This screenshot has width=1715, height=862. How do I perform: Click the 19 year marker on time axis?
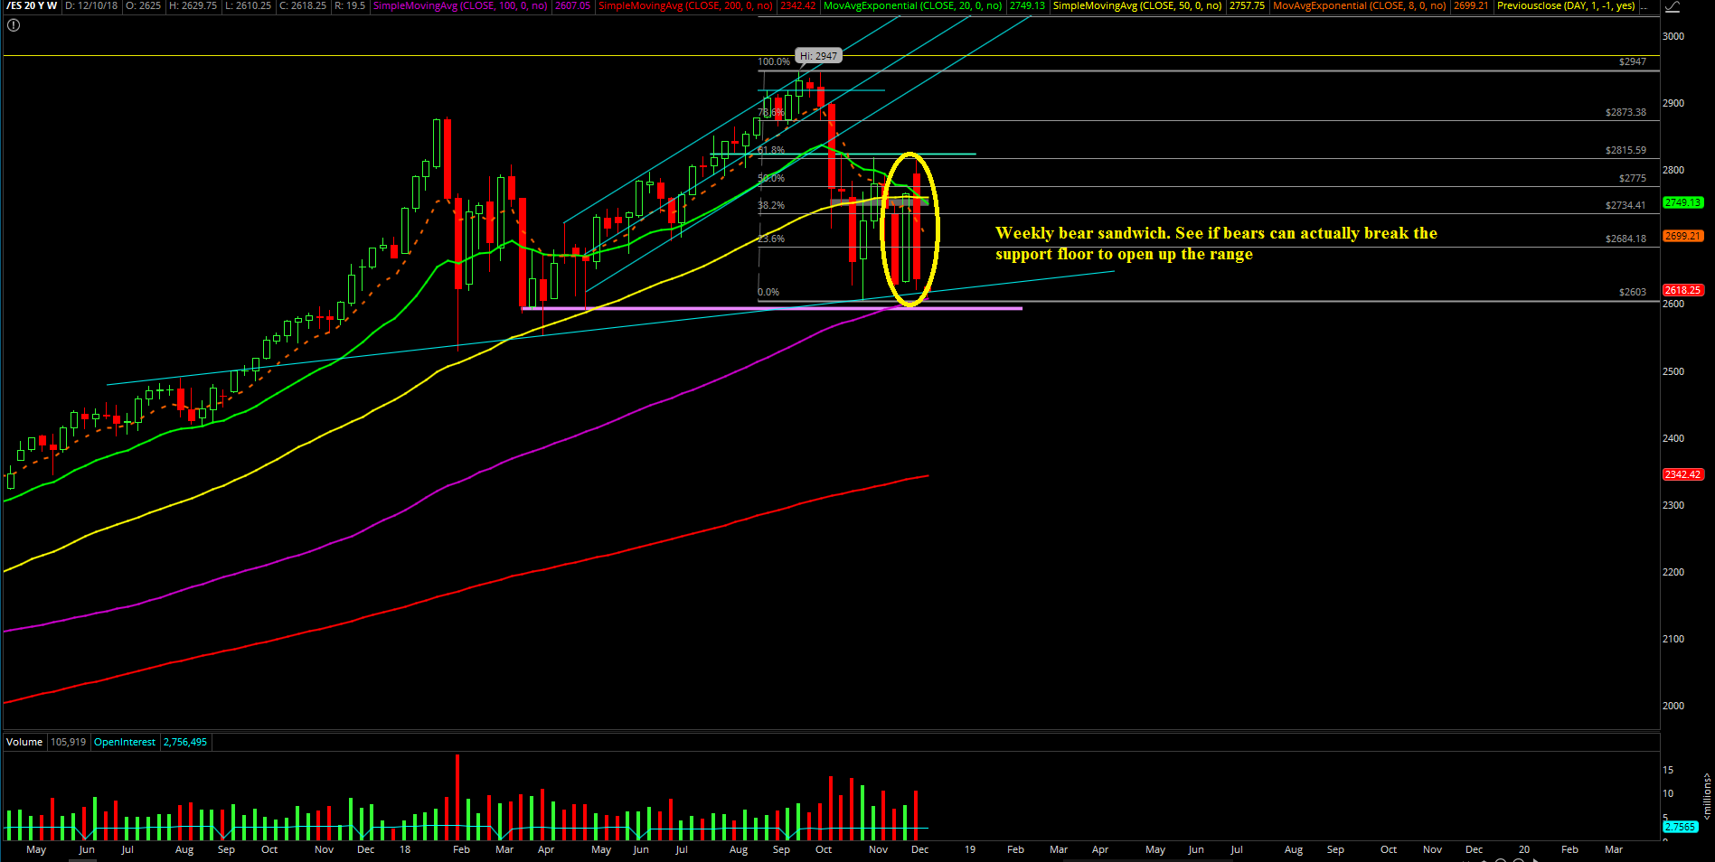click(x=970, y=849)
